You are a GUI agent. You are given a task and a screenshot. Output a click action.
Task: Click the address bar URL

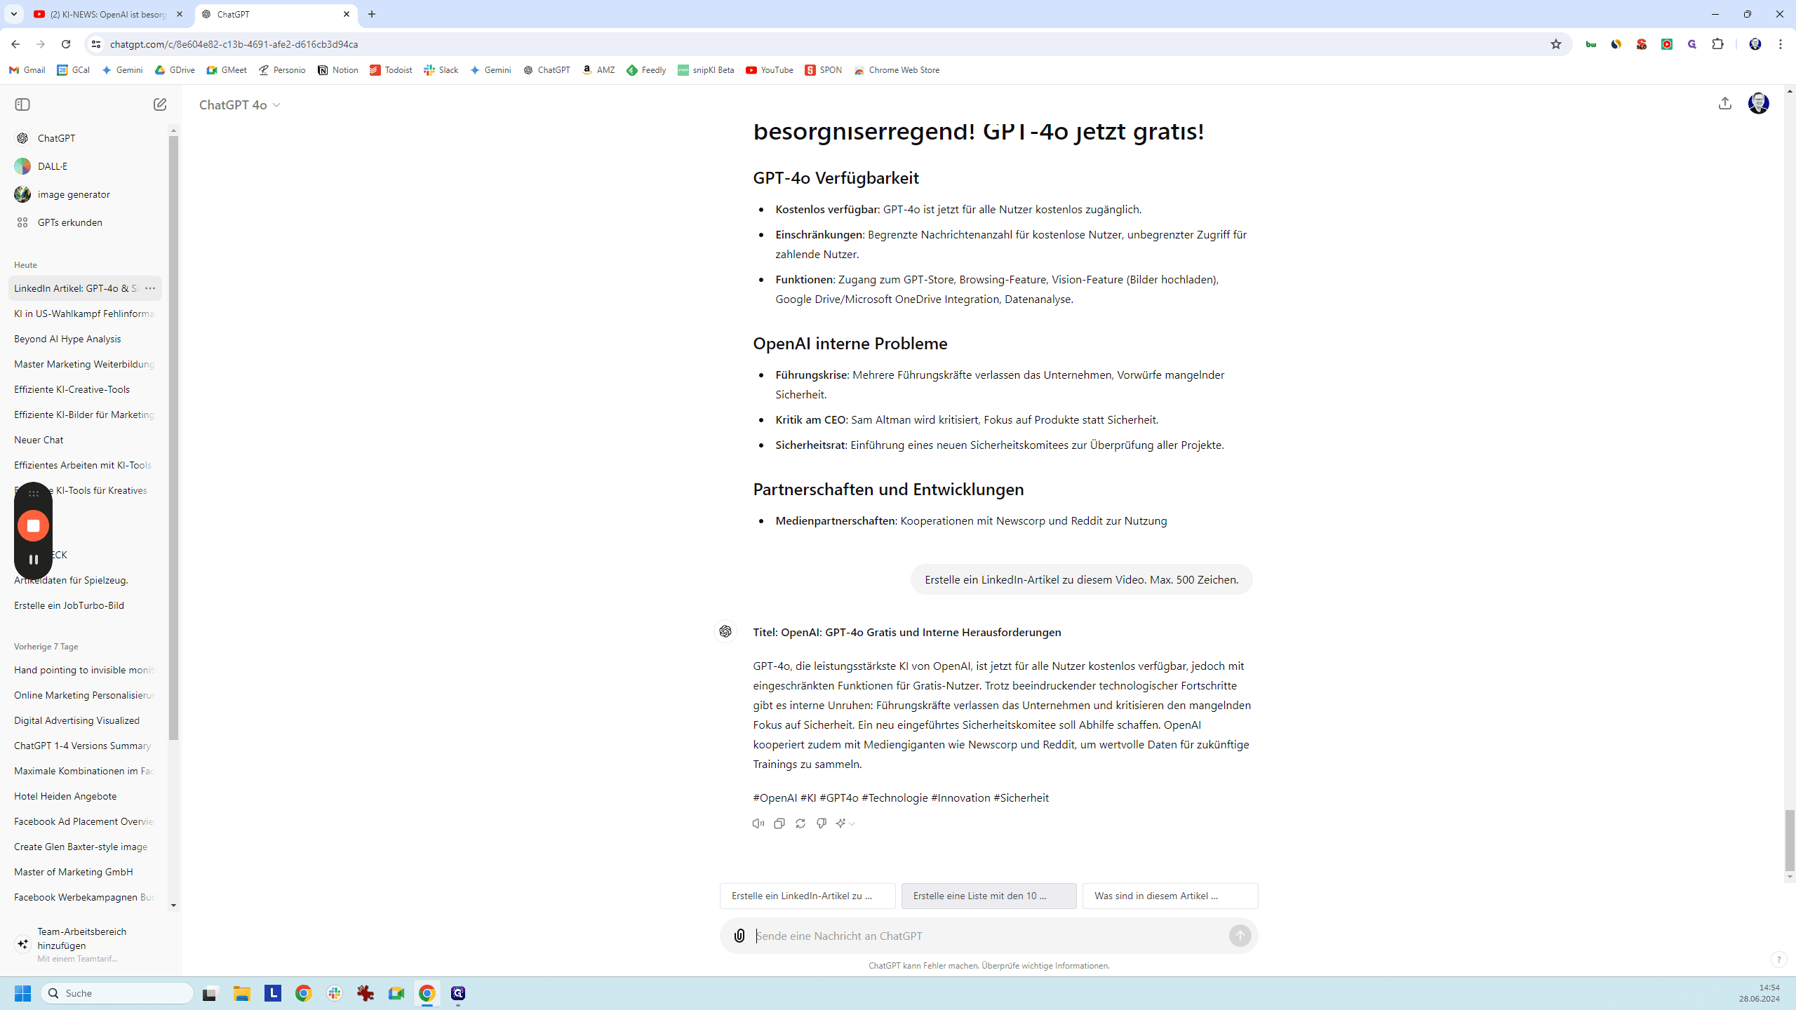[234, 44]
